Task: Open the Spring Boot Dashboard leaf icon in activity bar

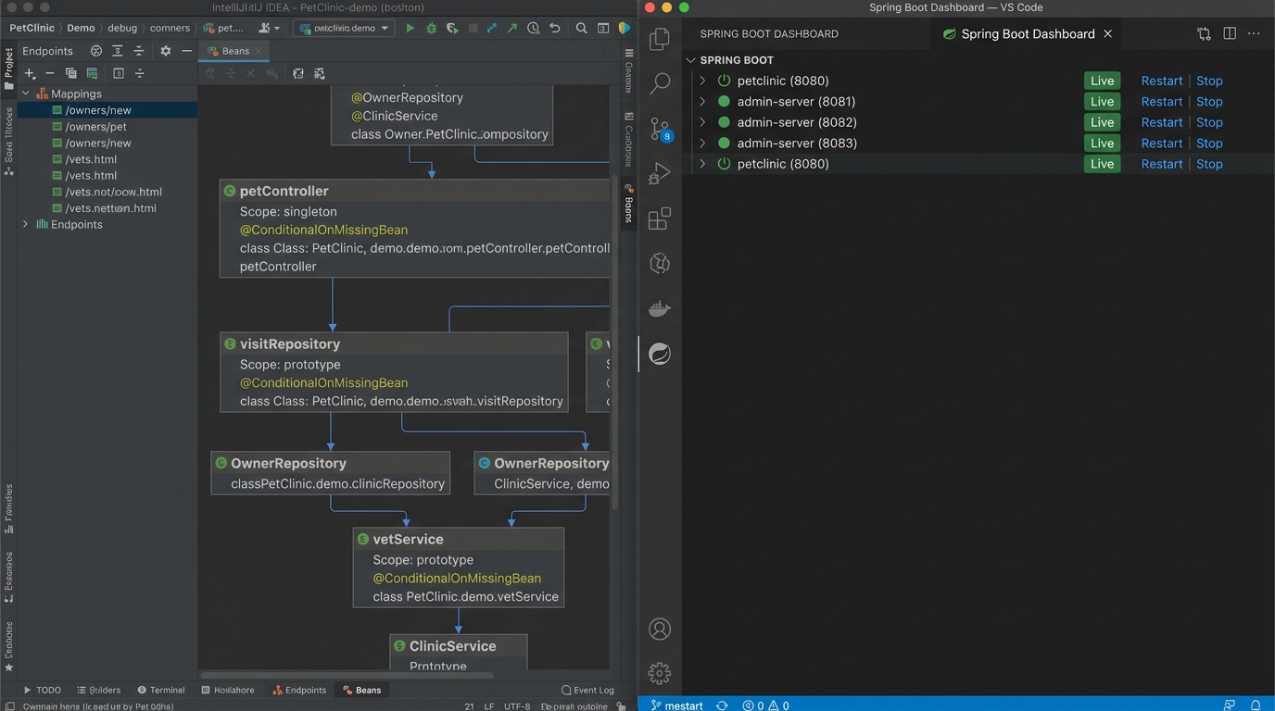Action: click(660, 354)
